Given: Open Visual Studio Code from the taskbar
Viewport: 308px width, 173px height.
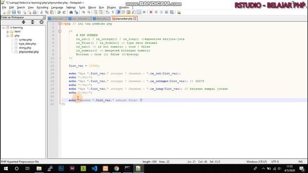Looking at the screenshot, I should click(94, 169).
